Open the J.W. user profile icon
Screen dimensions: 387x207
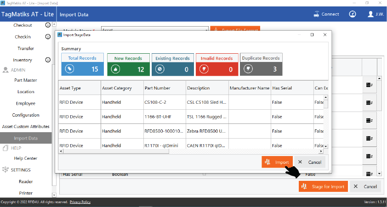[x=371, y=14]
